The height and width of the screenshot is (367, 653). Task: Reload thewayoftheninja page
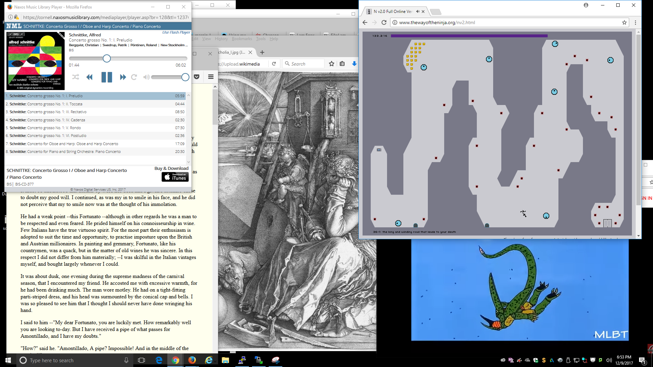pyautogui.click(x=384, y=22)
